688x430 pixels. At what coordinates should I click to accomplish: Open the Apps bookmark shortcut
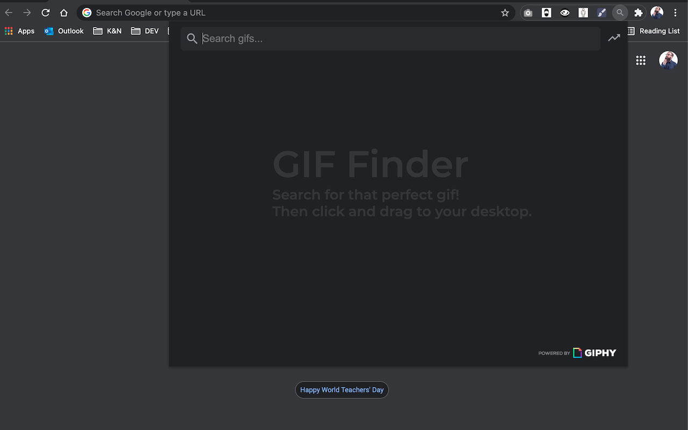19,31
